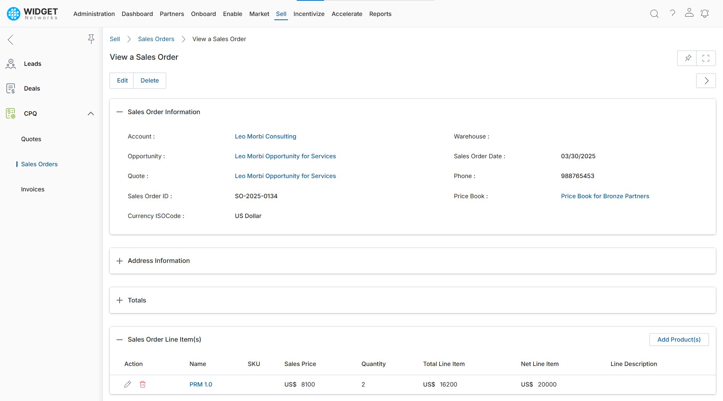The image size is (723, 401).
Task: Go to the next record arrow
Action: click(706, 81)
